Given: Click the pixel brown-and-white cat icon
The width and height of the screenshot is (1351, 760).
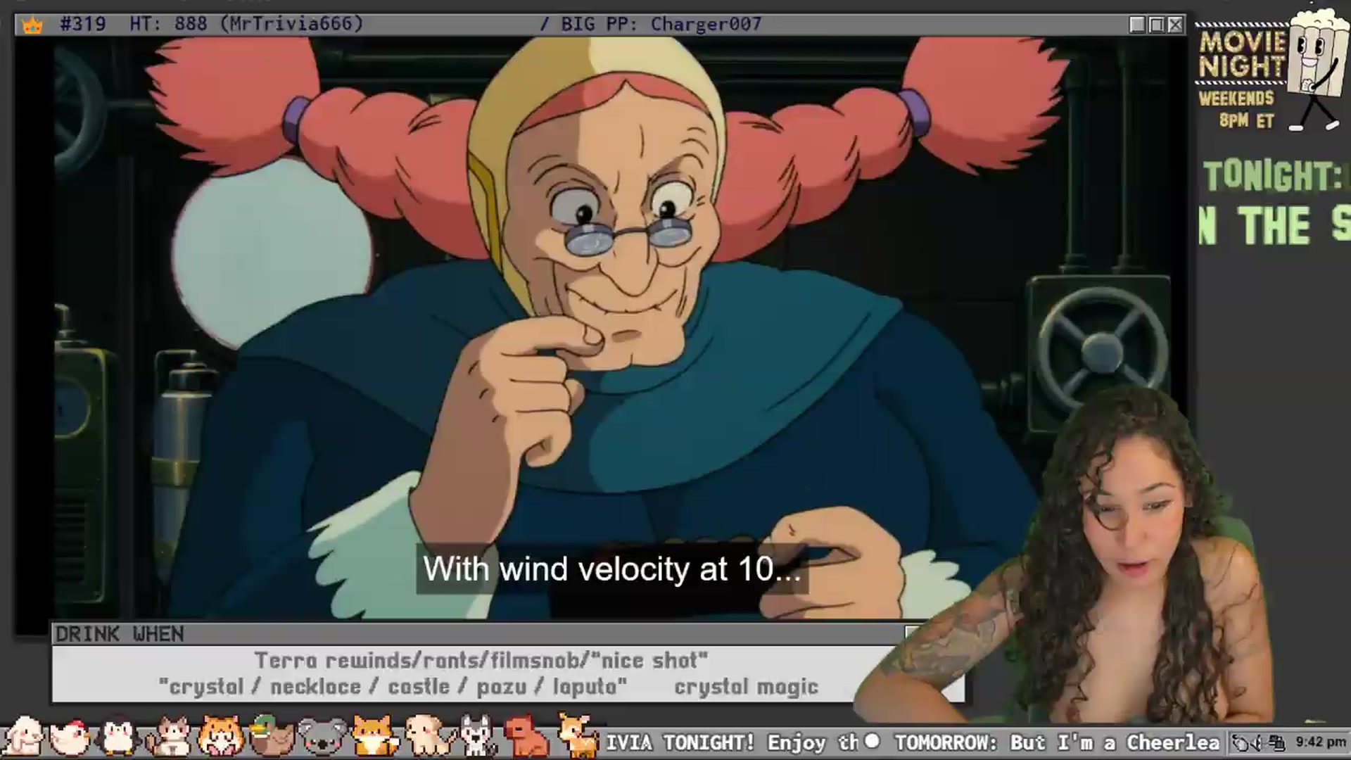Looking at the screenshot, I should click(169, 737).
